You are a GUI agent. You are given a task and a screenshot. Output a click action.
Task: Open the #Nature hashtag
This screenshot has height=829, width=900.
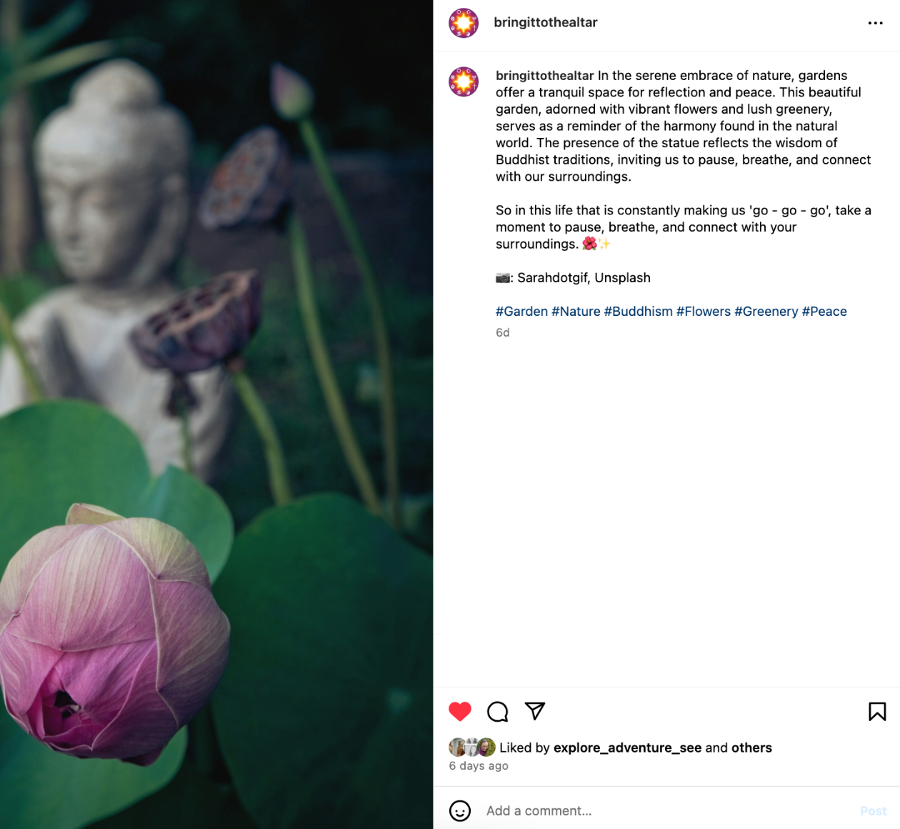576,312
